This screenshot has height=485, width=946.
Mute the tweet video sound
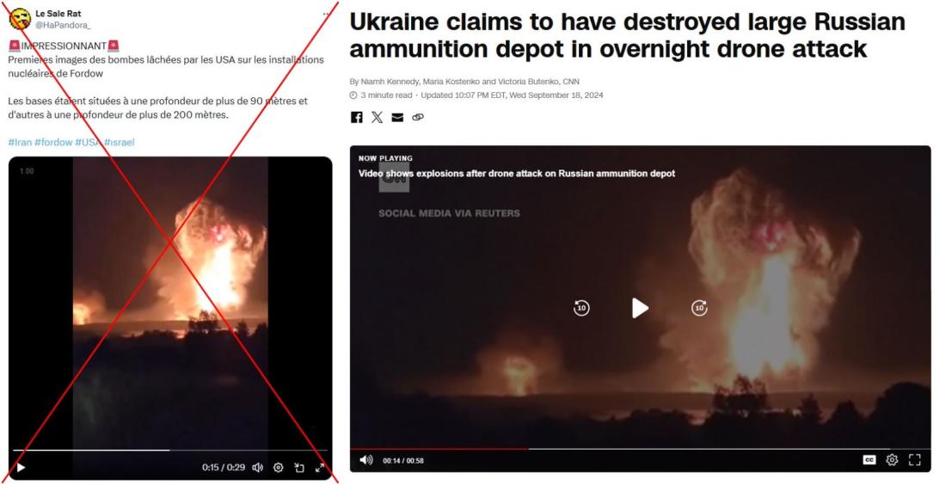tap(258, 467)
